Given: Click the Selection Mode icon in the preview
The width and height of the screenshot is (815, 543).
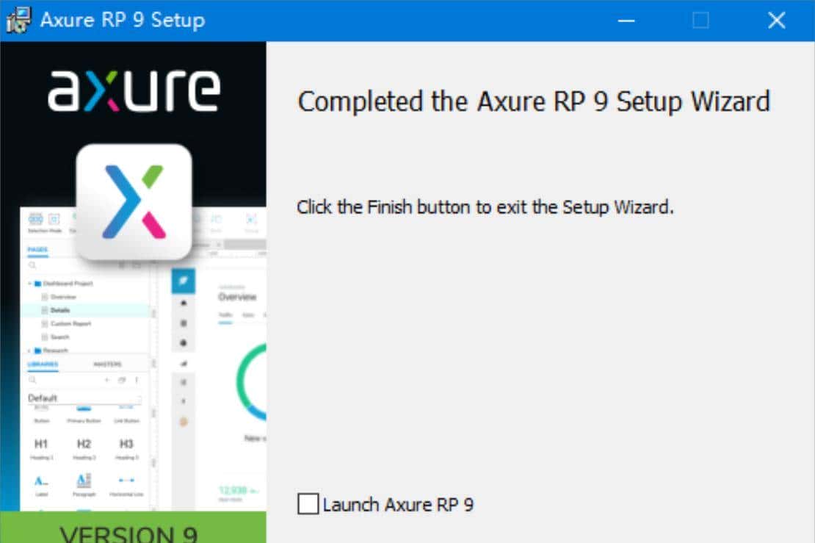Looking at the screenshot, I should coord(35,220).
